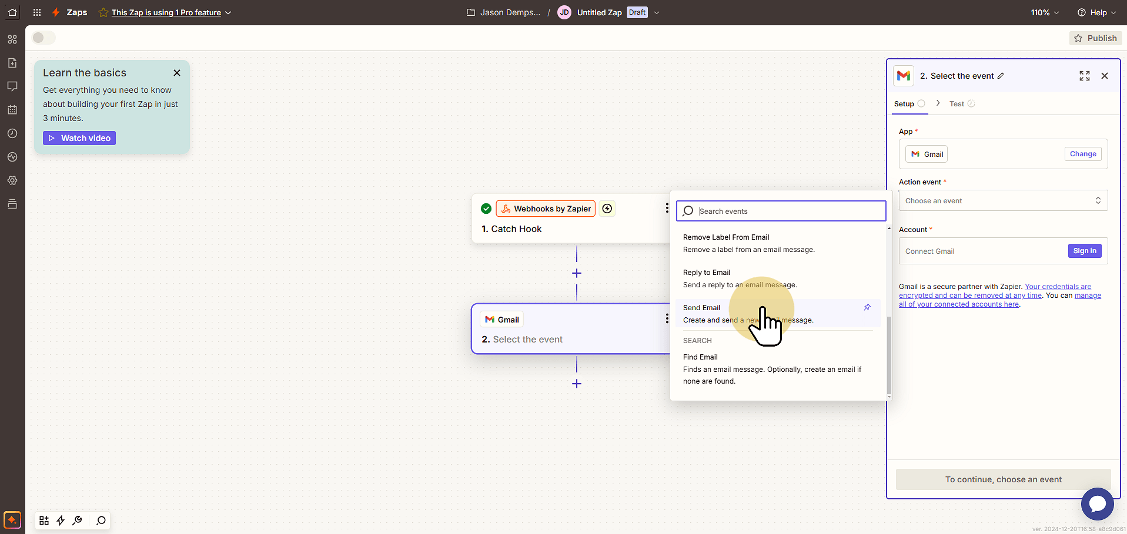Expand the 110% zoom level dropdown
Viewport: 1127px width, 534px height.
click(1045, 12)
